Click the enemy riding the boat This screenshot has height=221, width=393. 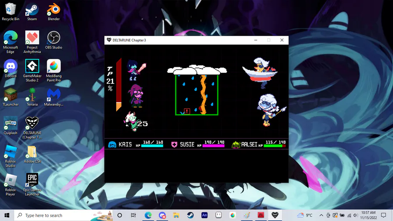coord(260,73)
